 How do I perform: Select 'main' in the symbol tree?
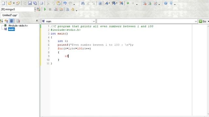pos(11,29)
